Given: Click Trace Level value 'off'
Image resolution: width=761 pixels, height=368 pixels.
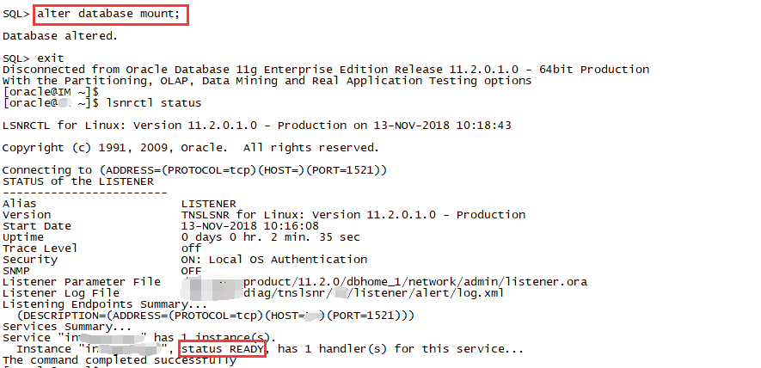Looking at the screenshot, I should 191,248.
